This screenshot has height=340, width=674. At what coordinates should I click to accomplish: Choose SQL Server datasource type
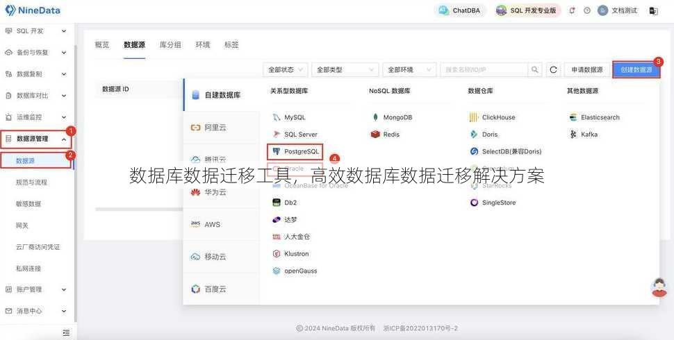tap(295, 135)
